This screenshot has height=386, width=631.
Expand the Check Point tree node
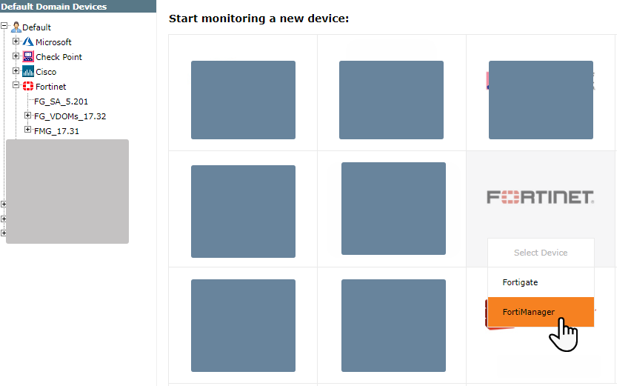tap(16, 56)
